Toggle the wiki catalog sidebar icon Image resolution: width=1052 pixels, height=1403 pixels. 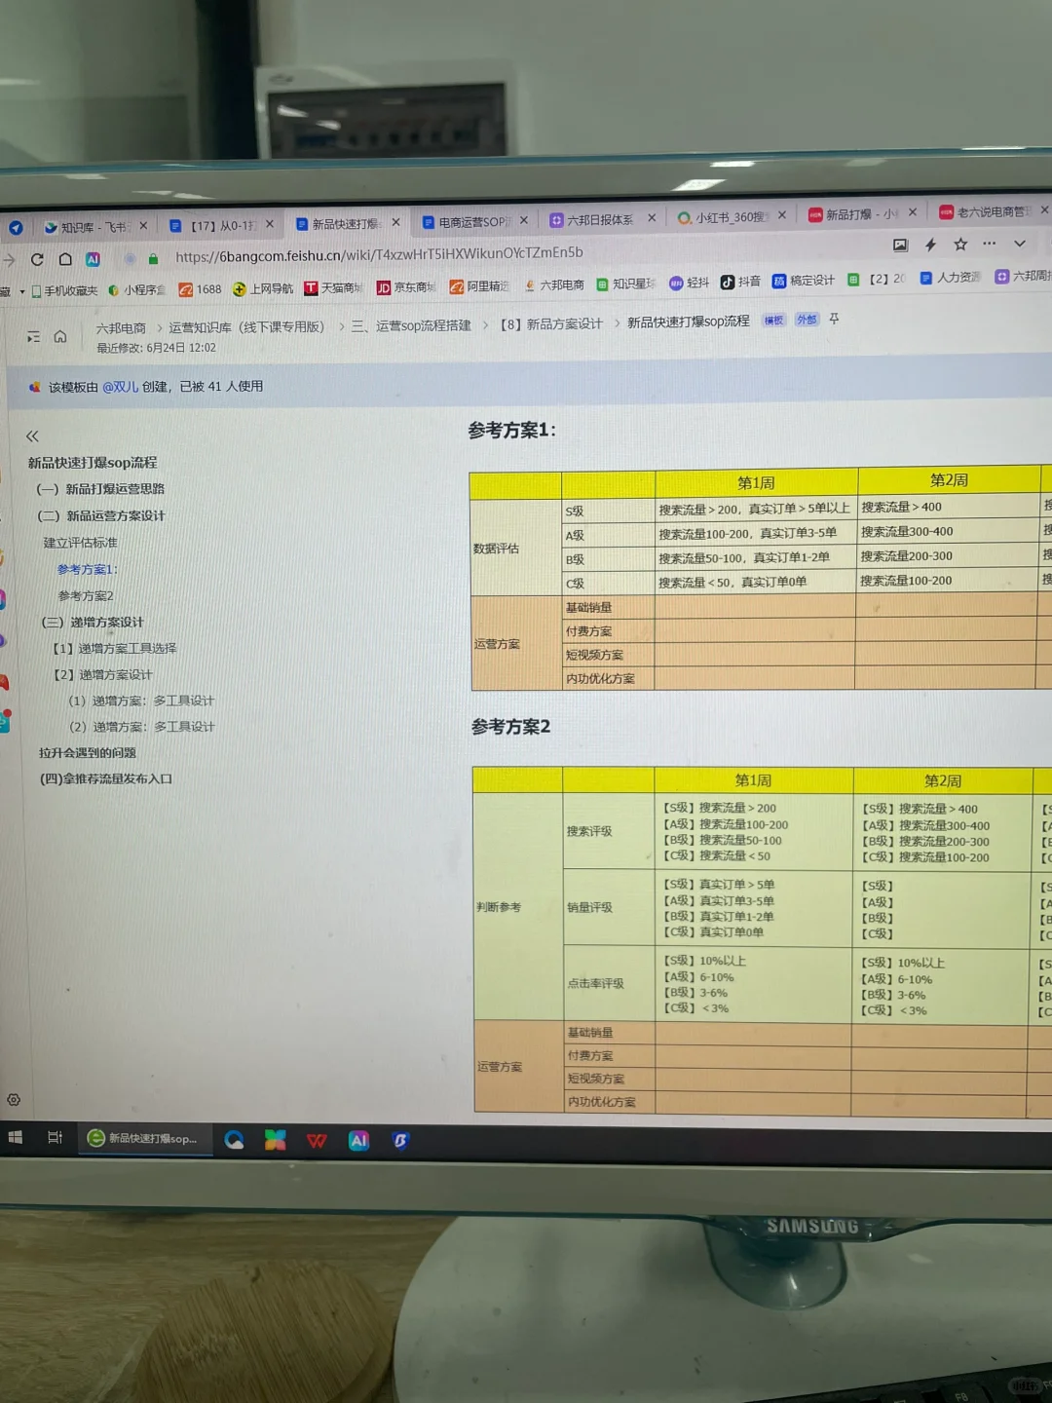tap(32, 335)
